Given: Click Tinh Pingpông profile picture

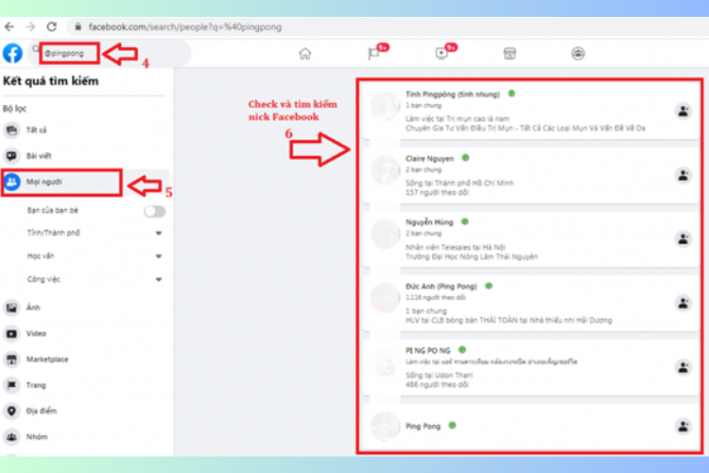Looking at the screenshot, I should tap(385, 106).
